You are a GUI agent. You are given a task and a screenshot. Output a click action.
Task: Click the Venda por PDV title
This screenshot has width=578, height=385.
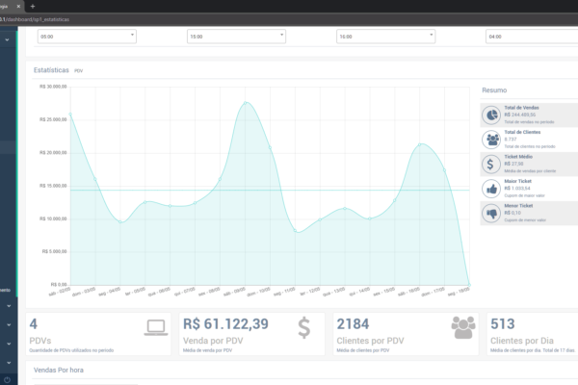click(213, 341)
